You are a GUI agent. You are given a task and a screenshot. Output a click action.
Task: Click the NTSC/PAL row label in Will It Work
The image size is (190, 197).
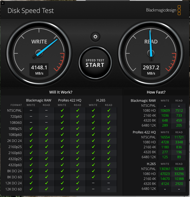pyautogui.click(x=15, y=110)
